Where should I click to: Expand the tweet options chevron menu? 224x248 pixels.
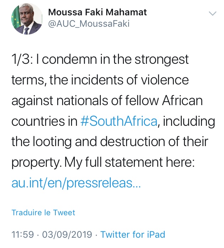(212, 14)
